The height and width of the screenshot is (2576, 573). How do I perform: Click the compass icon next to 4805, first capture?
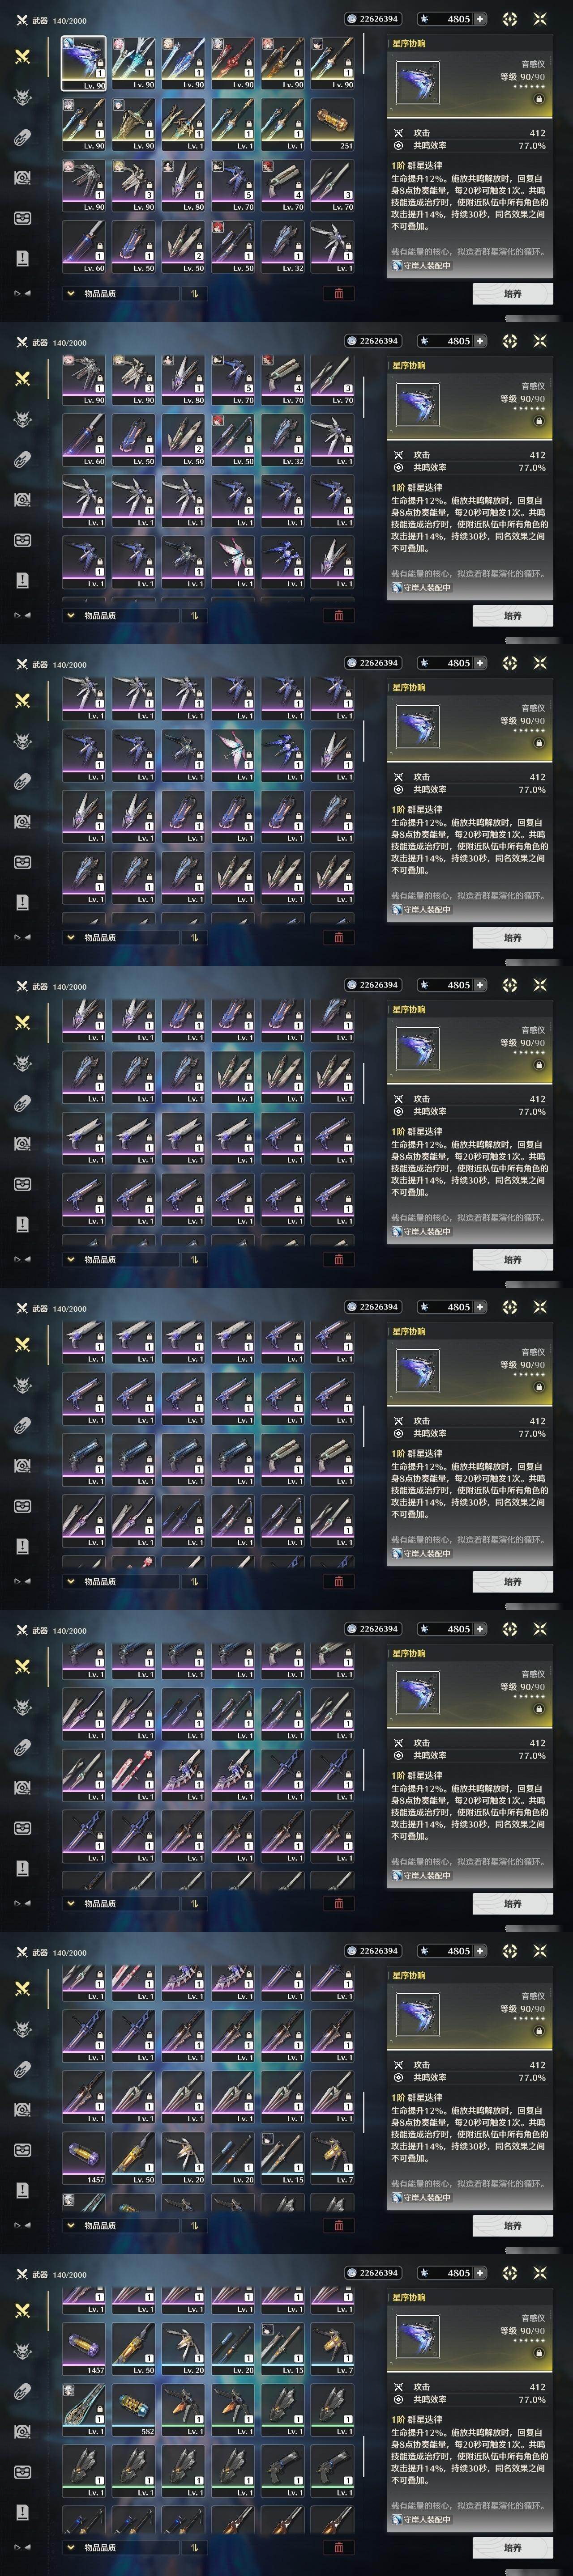point(510,19)
